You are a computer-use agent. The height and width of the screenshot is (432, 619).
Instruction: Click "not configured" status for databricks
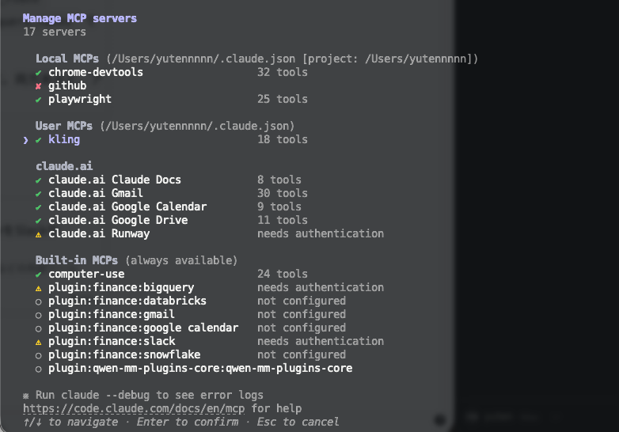pyautogui.click(x=302, y=301)
